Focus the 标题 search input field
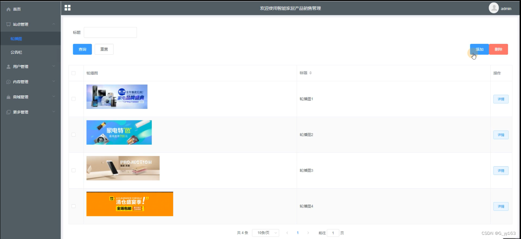This screenshot has height=239, width=521. (110, 32)
